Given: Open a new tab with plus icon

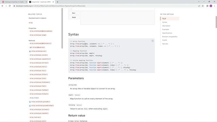Looking at the screenshot, I should pos(57,2).
